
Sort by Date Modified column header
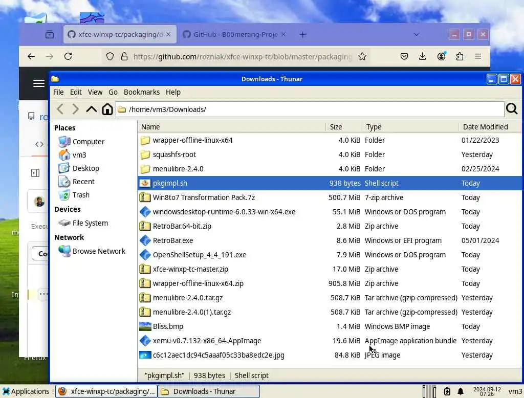tap(490, 127)
